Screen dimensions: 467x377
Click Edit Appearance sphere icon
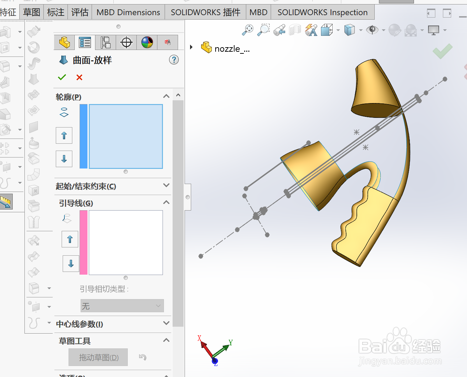pyautogui.click(x=395, y=30)
